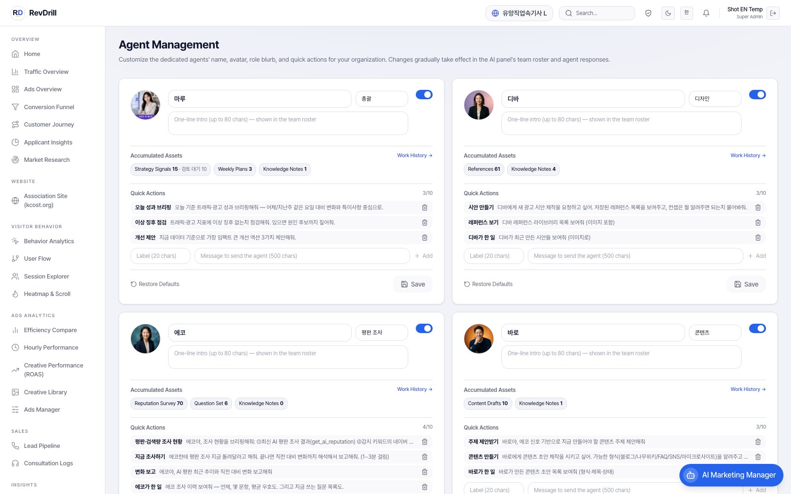Open Ads Overview in sidebar
Viewport: 791px width, 494px height.
pyautogui.click(x=43, y=89)
